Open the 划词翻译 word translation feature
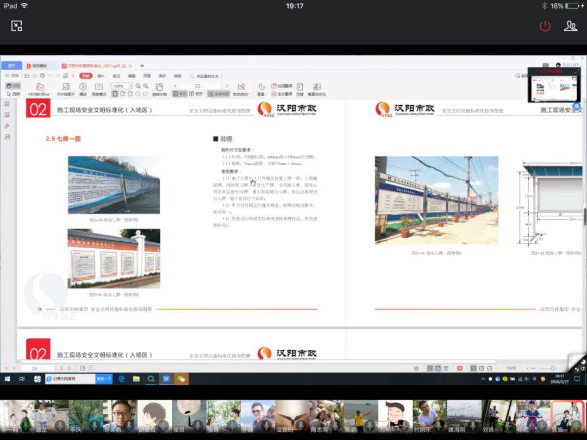This screenshot has width=587, height=440. (x=283, y=85)
